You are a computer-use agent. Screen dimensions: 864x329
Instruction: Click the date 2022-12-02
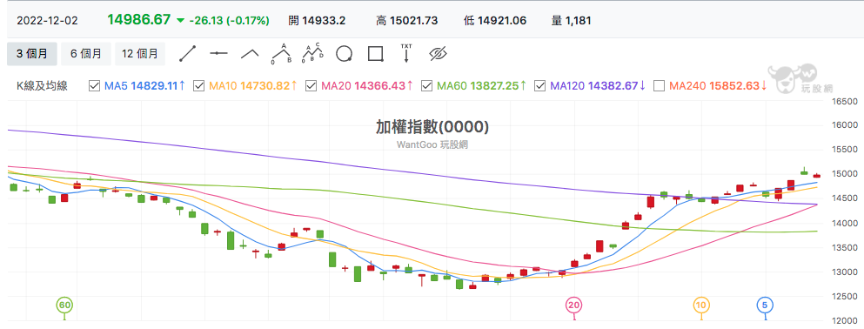point(47,21)
